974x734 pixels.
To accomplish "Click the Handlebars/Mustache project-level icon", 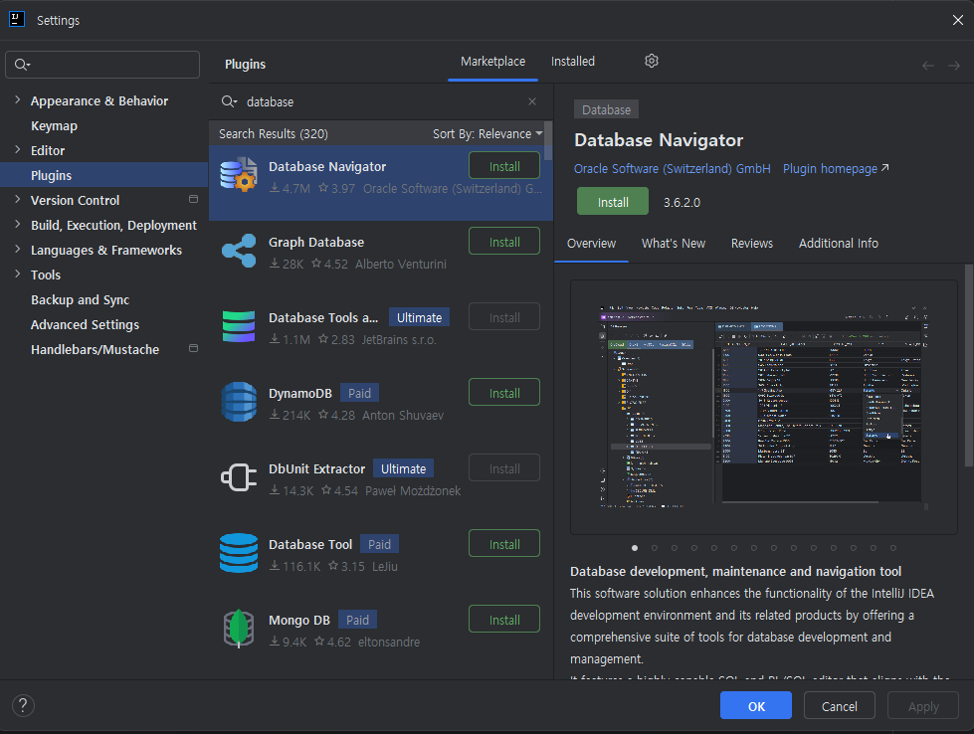I will point(193,348).
